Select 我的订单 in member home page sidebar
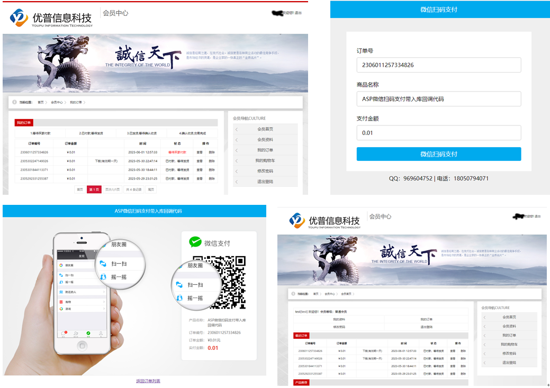 (509, 336)
